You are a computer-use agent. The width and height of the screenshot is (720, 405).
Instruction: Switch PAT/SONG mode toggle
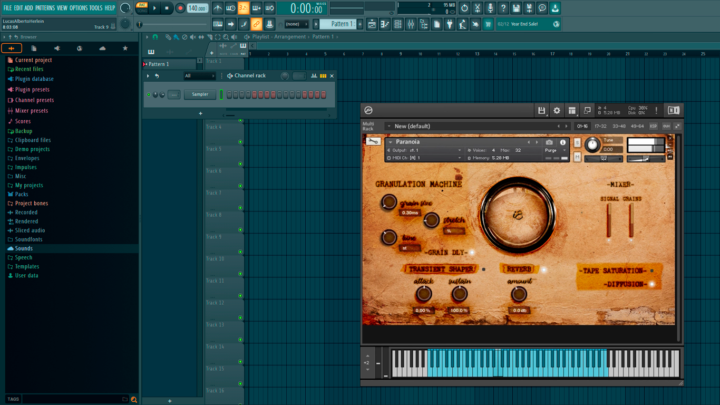[x=142, y=8]
